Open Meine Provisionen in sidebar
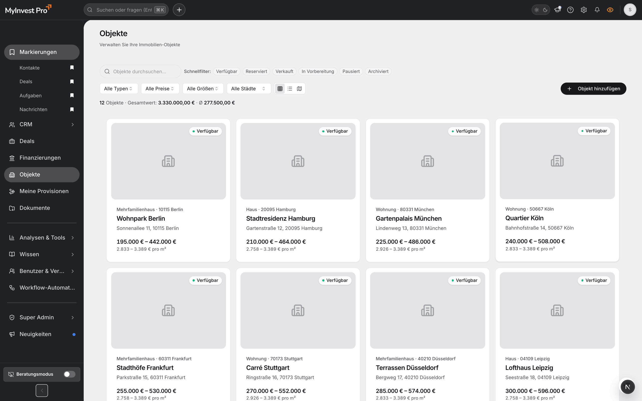The height and width of the screenshot is (401, 642). pos(42,191)
